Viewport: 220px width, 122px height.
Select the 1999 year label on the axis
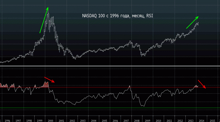pyautogui.click(x=40, y=121)
